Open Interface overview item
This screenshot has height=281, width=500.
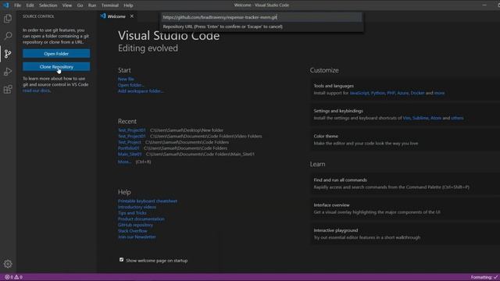click(405, 208)
